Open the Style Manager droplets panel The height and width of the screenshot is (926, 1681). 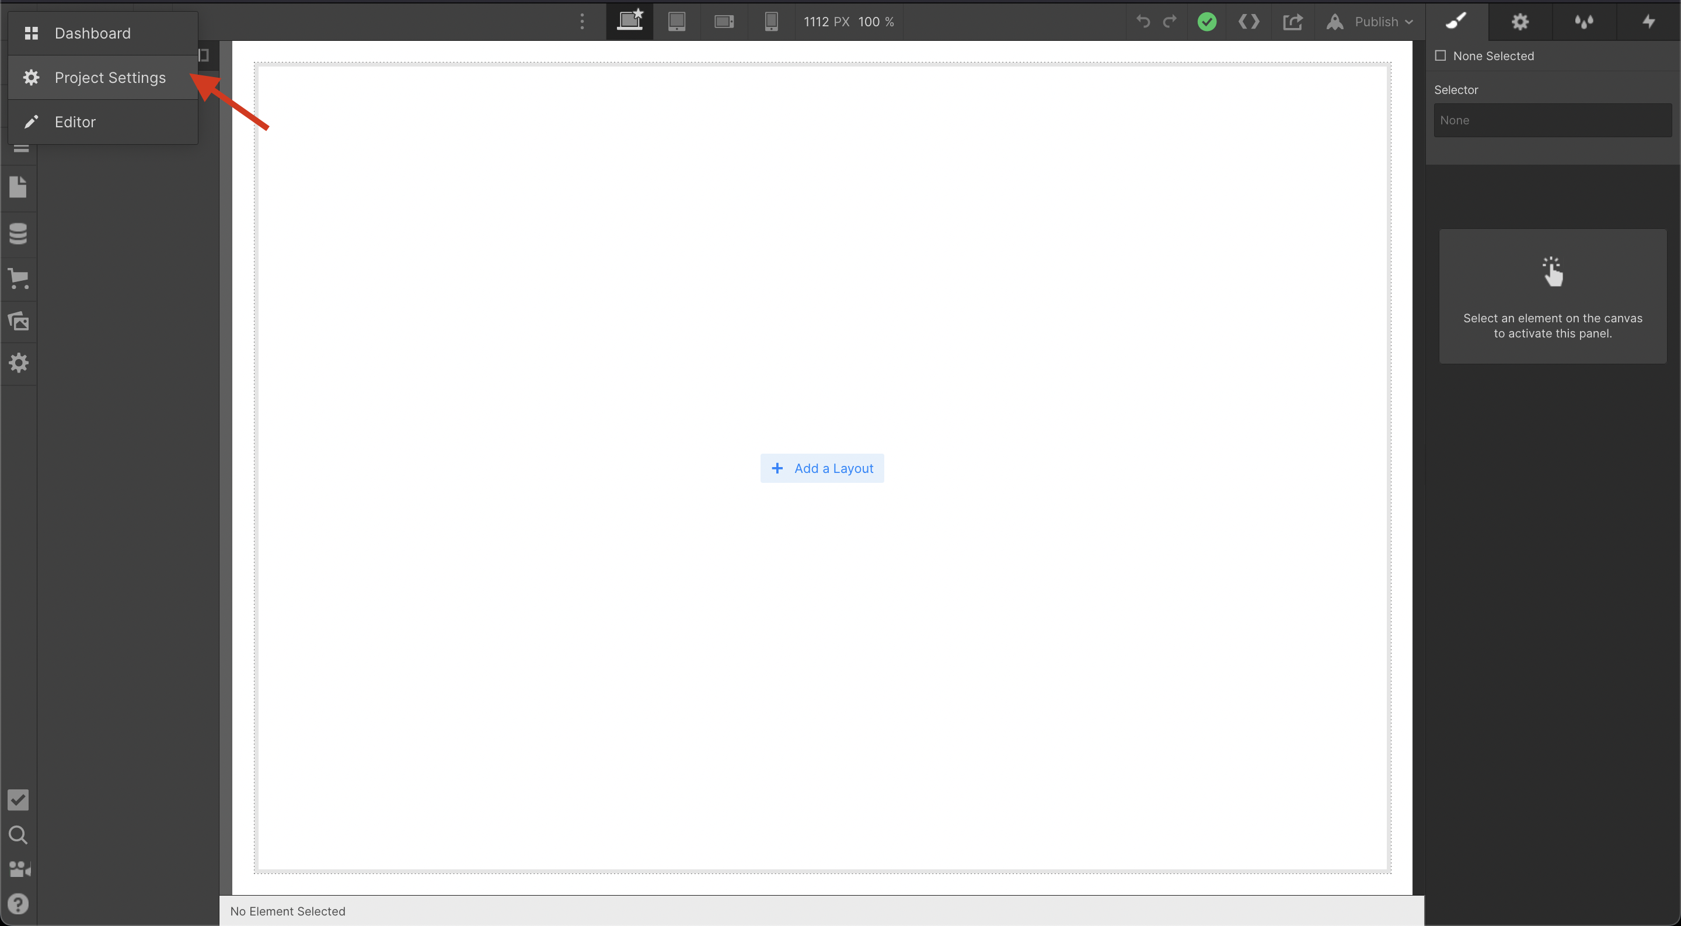coord(1584,22)
